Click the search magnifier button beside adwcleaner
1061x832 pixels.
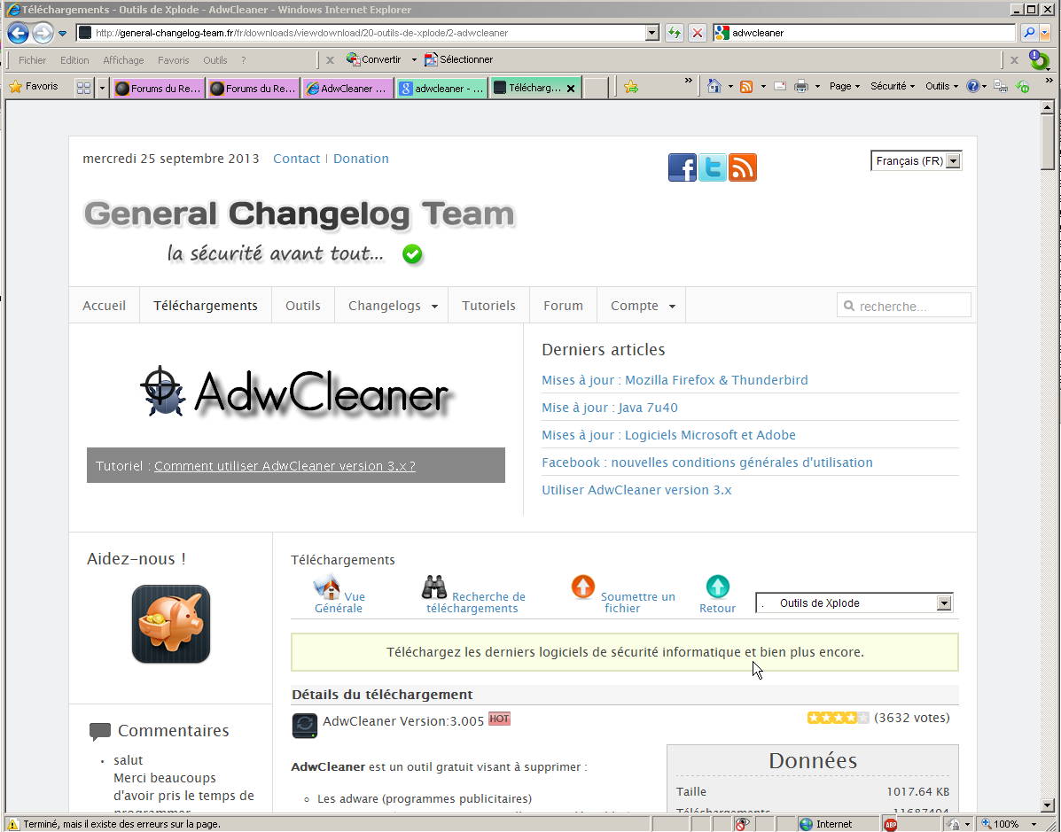(1029, 33)
